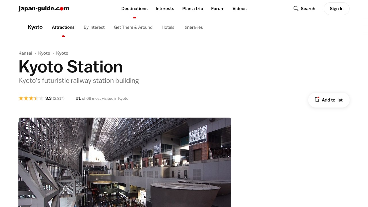Viewport: 368px width, 207px height.
Task: Click the japan-guide.com logo
Action: 44,9
